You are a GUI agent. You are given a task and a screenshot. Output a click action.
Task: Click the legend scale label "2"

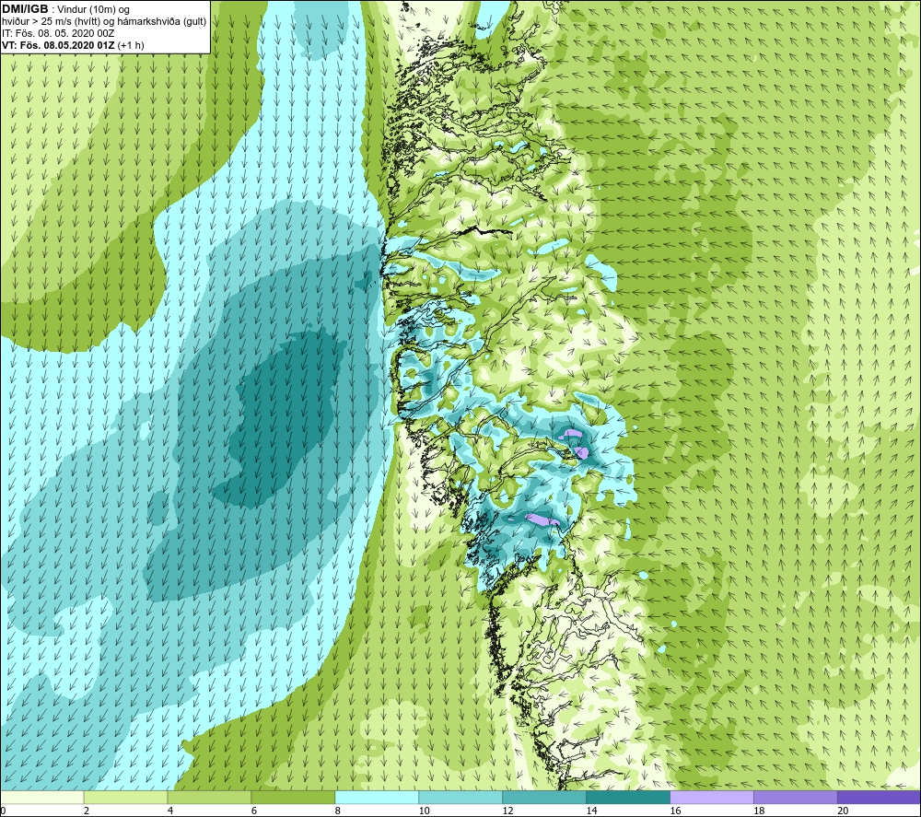(87, 811)
